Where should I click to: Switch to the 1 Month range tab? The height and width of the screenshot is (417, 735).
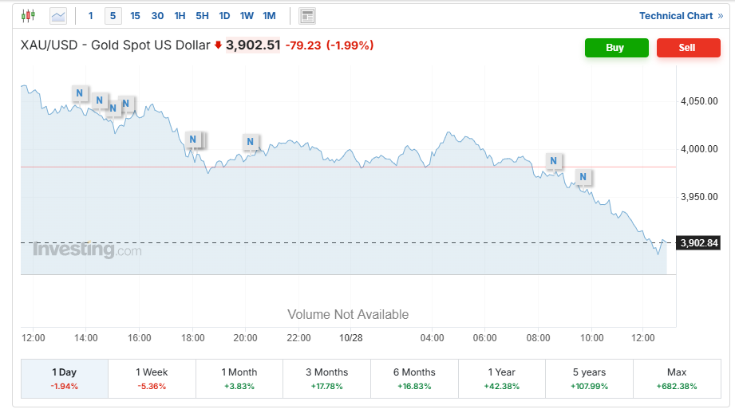[x=239, y=378]
